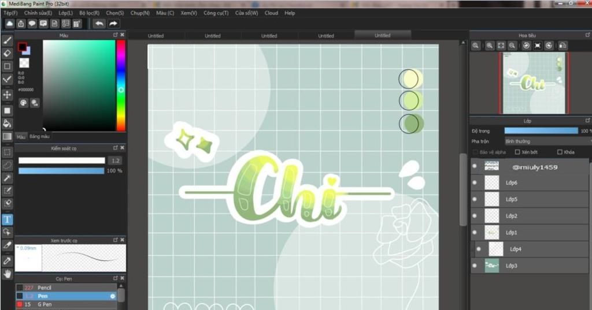The image size is (592, 310).
Task: Select the Magic Wand tool
Action: click(7, 178)
